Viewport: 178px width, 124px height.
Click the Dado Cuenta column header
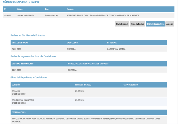coord(73,42)
